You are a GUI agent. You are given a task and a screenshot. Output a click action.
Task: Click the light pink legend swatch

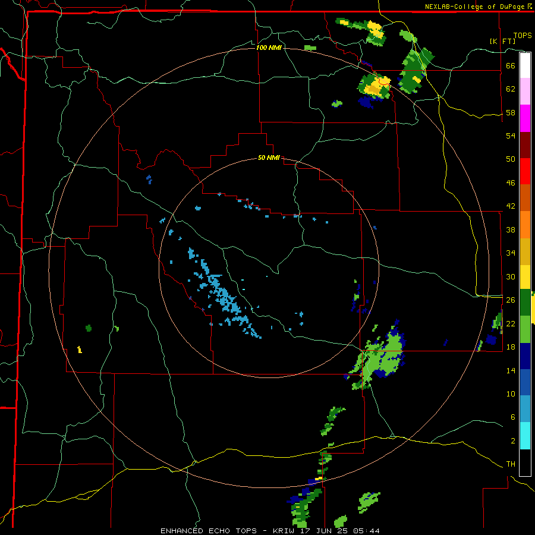pos(525,91)
